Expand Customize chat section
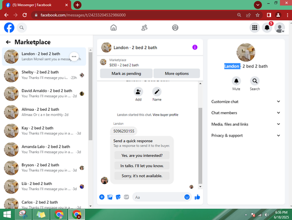Image resolution: width=292 pixels, height=220 pixels. coord(246,102)
